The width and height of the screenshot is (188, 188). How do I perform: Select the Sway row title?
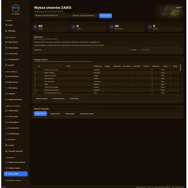(x=46, y=84)
